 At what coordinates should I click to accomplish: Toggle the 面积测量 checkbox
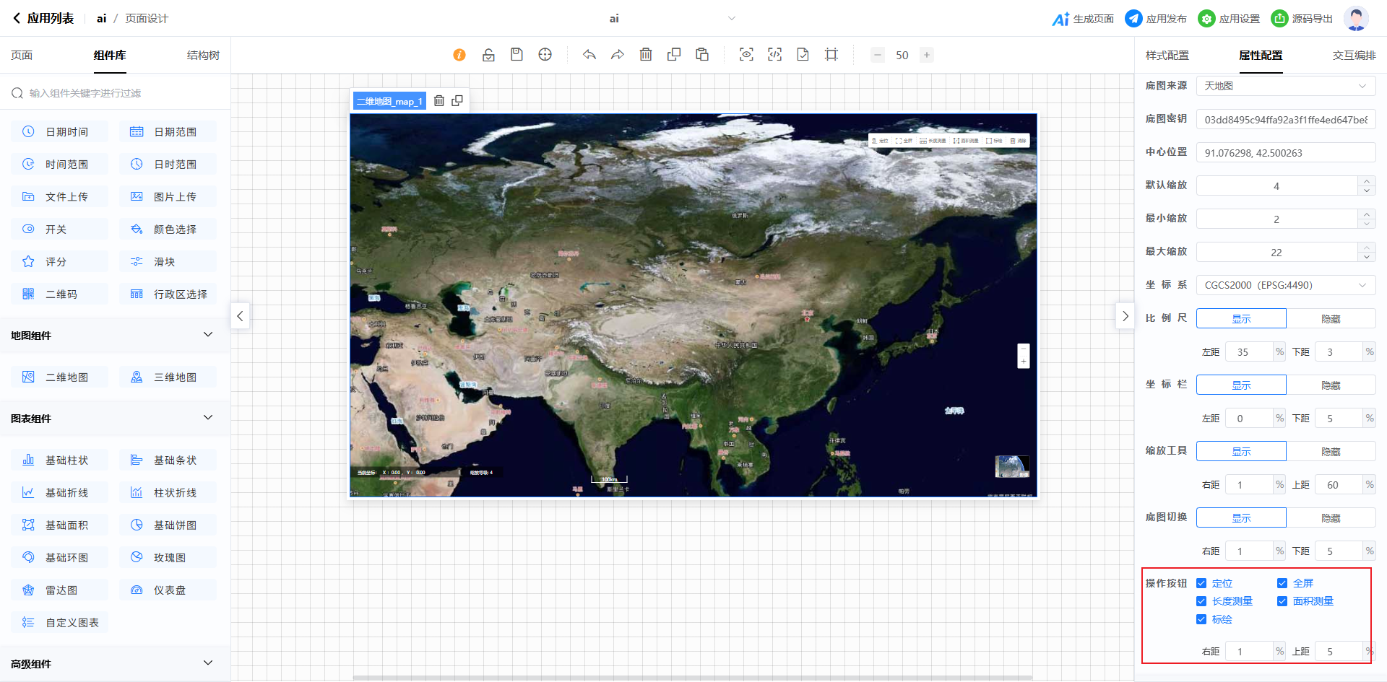coord(1282,601)
